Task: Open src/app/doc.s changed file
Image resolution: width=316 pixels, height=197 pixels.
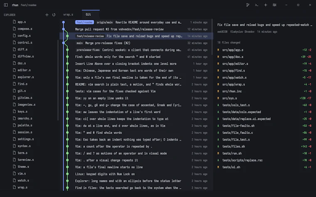Action: coord(264,57)
